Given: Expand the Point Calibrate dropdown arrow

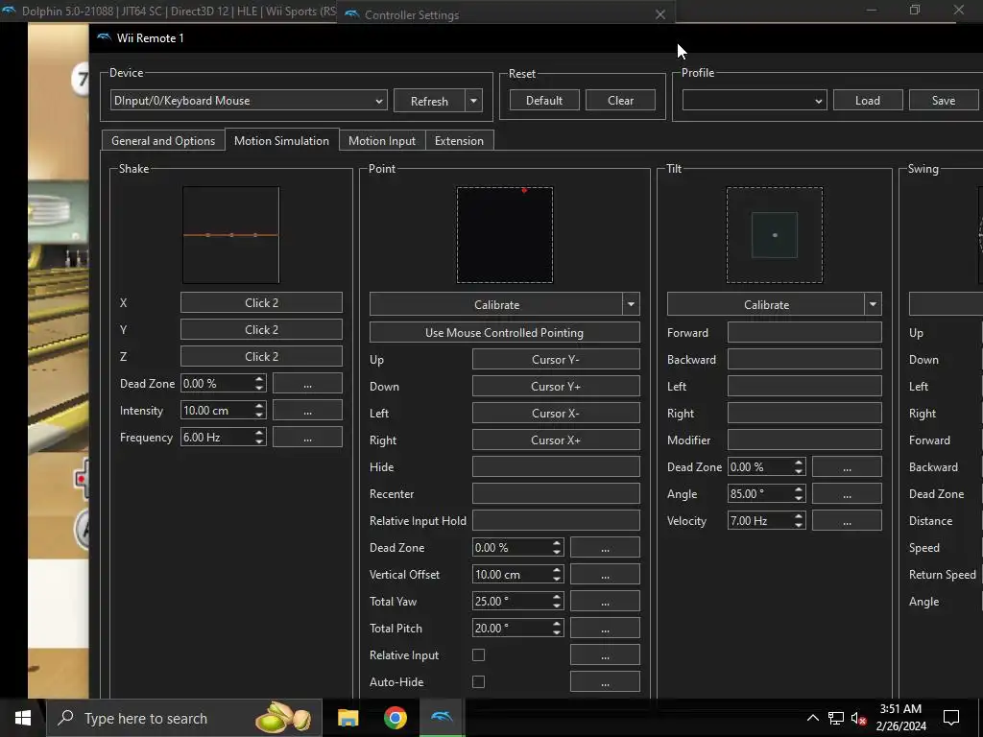Looking at the screenshot, I should 631,304.
